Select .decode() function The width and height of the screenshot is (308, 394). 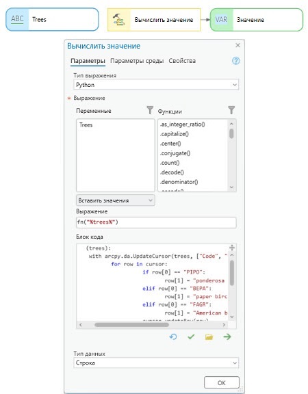coord(172,172)
